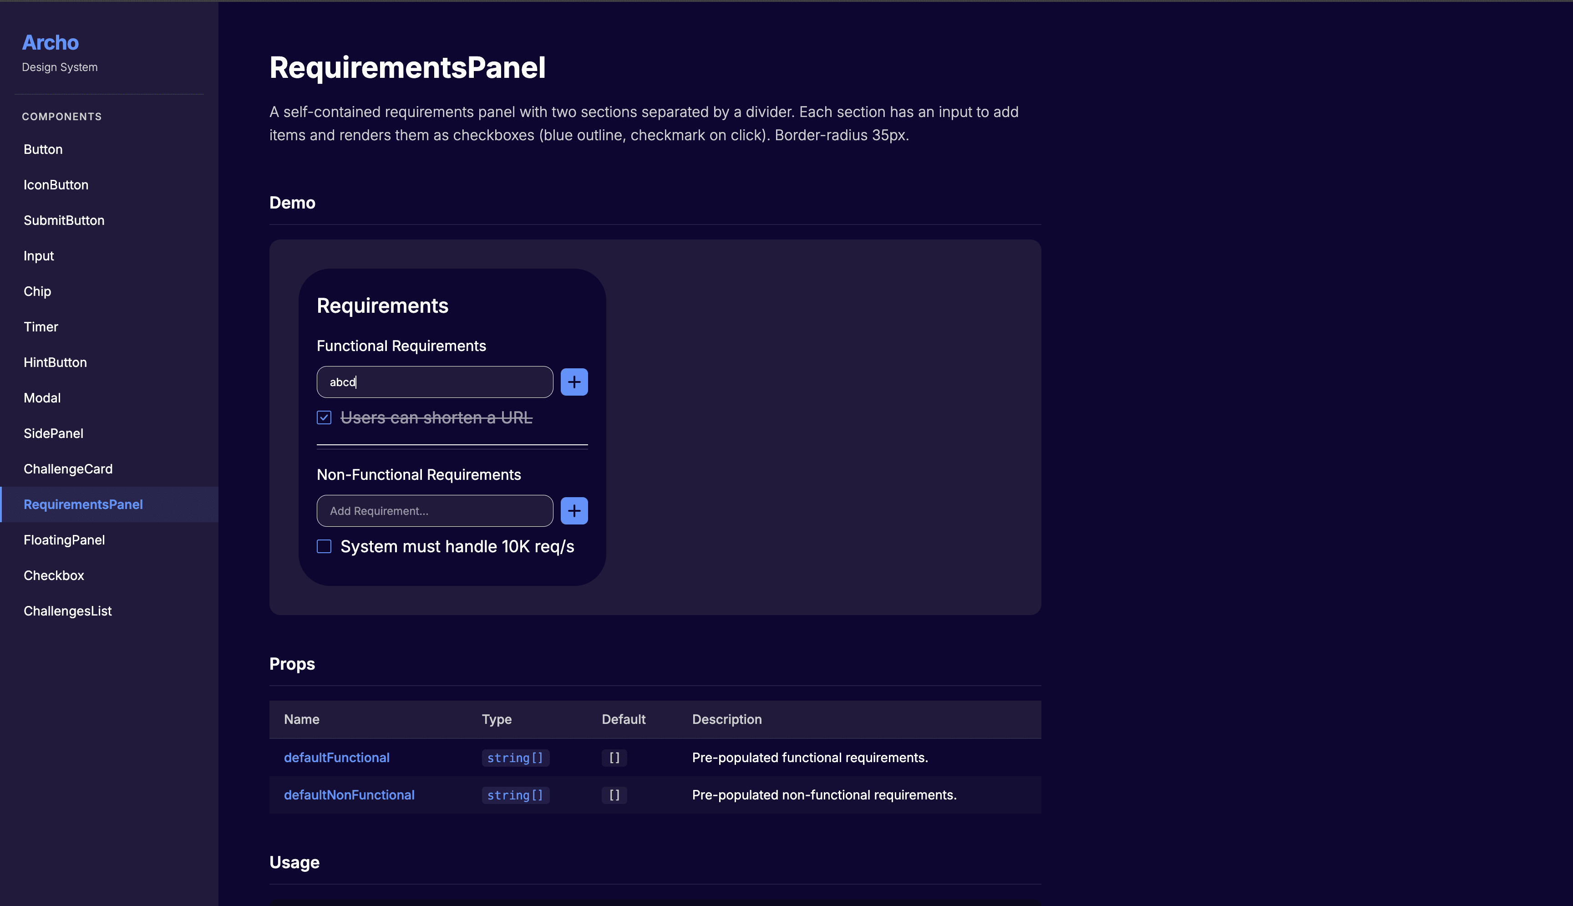Open the Input component docs
Viewport: 1573px width, 906px height.
39,256
